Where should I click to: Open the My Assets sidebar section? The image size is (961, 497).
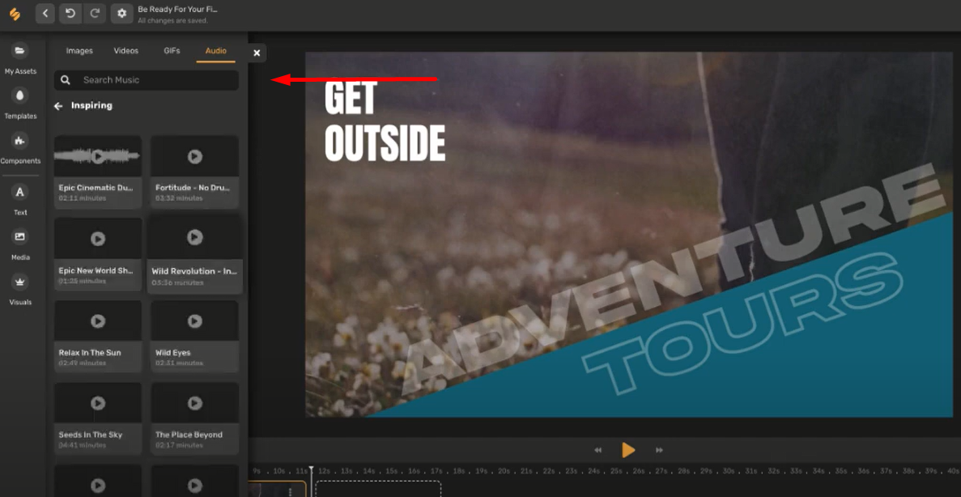pos(20,59)
